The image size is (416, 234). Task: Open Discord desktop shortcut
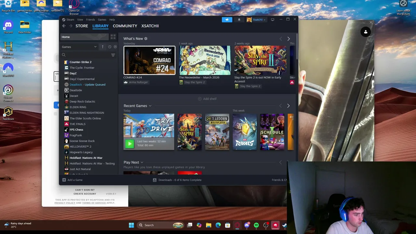point(8,27)
